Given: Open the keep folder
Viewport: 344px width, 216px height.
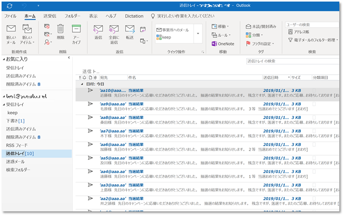Looking at the screenshot, I should pyautogui.click(x=12, y=113).
